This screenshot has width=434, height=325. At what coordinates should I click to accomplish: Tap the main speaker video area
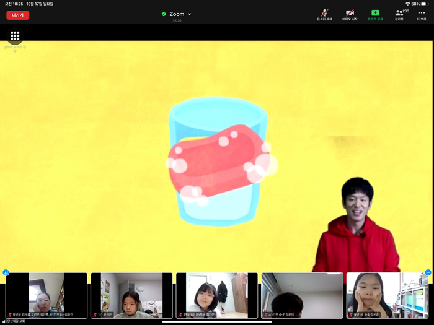point(217,155)
